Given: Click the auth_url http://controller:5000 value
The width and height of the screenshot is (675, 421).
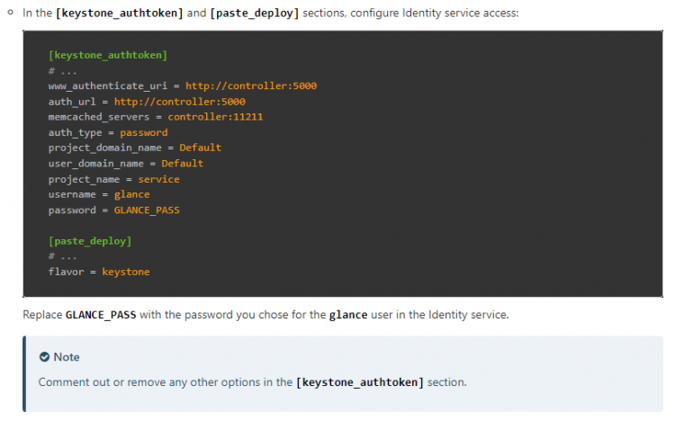Looking at the screenshot, I should pyautogui.click(x=179, y=102).
